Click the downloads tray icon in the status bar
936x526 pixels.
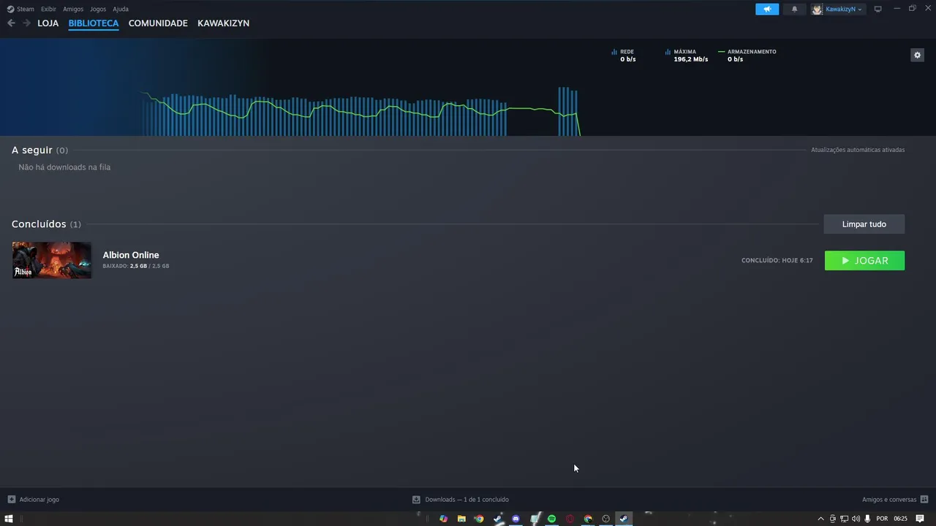tap(416, 500)
